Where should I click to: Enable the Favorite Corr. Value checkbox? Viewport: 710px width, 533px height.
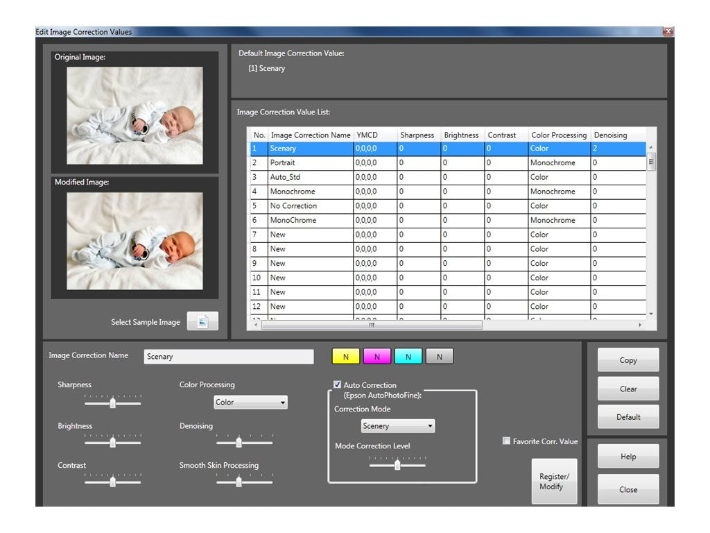506,441
